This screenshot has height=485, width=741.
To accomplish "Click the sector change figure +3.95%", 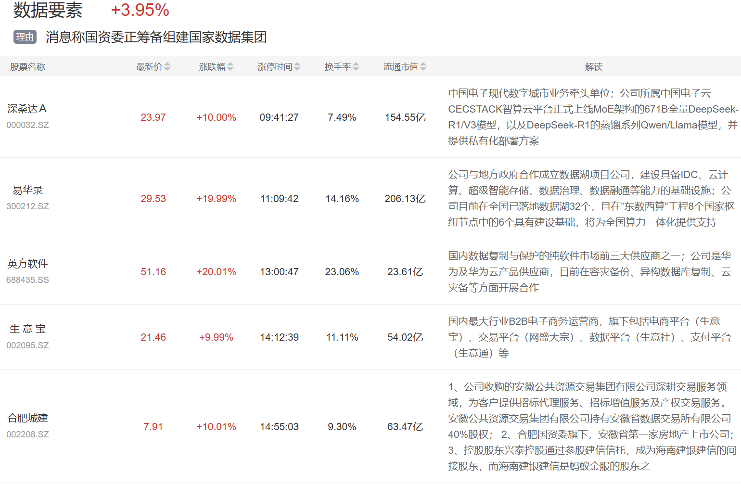I will (140, 10).
